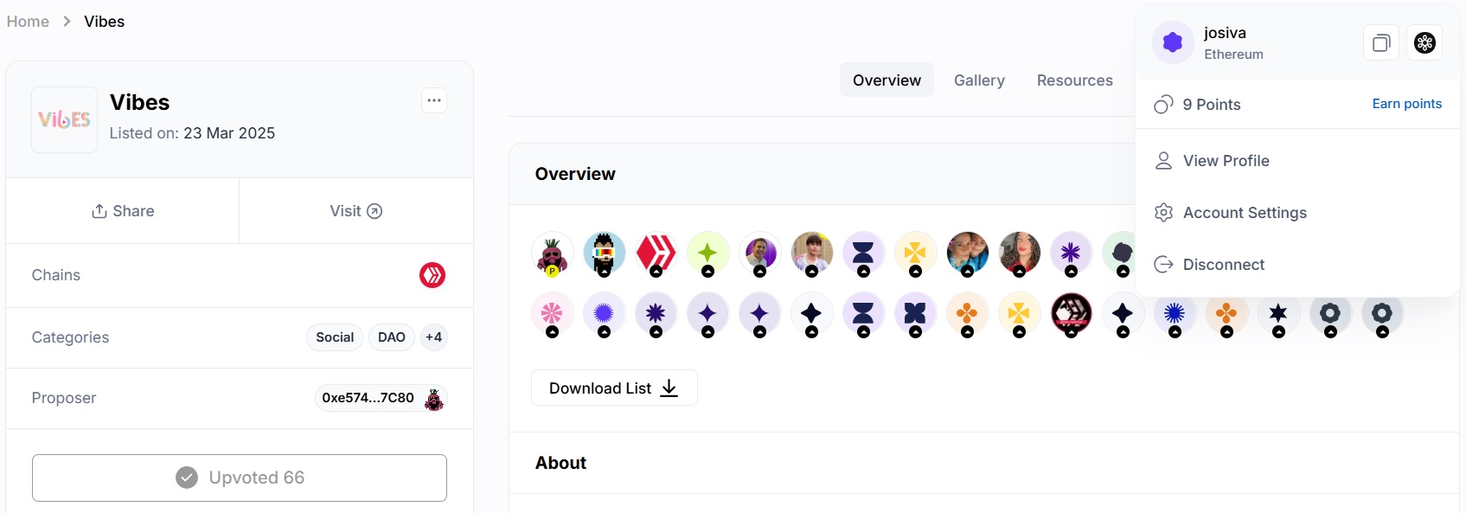
Task: Click the Ethereum network label
Action: (x=1233, y=55)
